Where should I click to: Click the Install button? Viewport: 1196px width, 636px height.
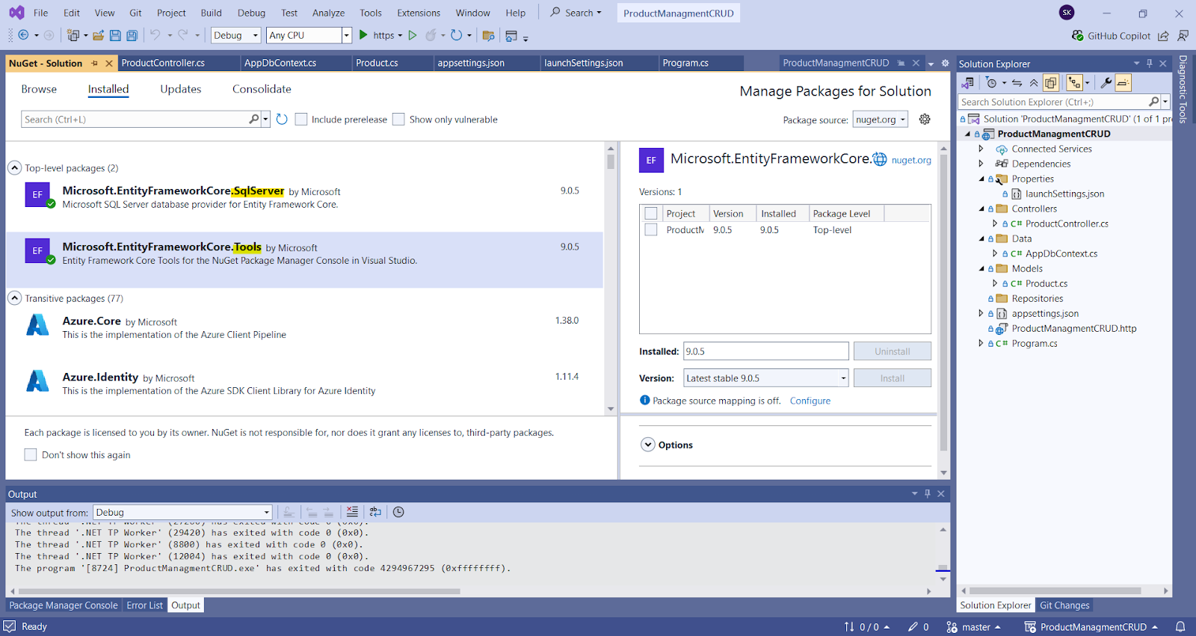[893, 378]
